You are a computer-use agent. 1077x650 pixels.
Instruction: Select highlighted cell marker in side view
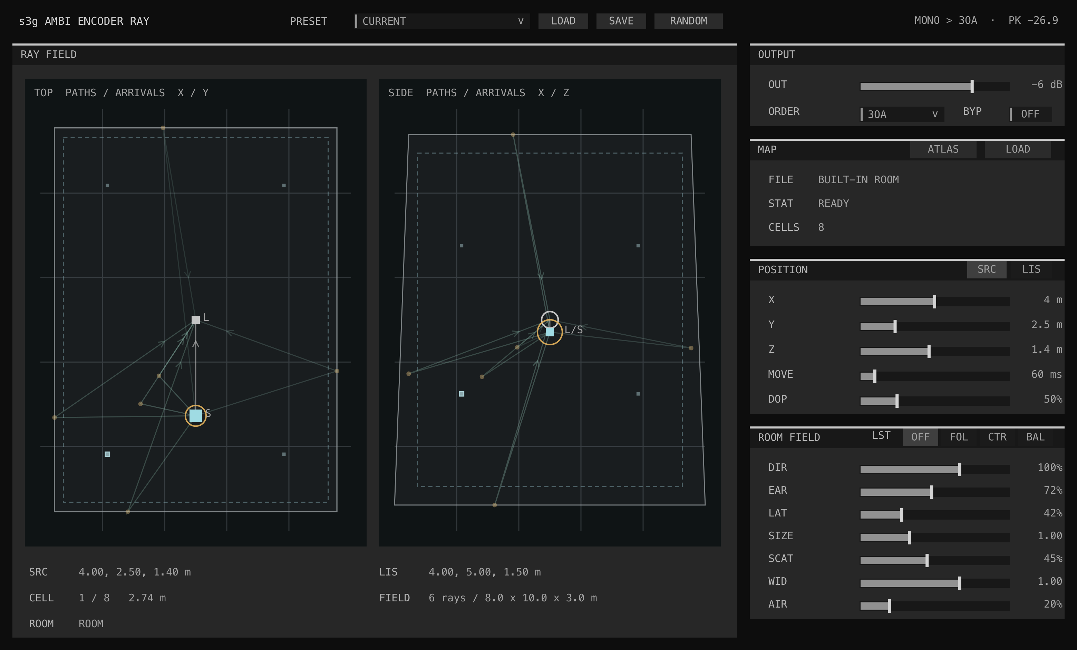(x=462, y=394)
